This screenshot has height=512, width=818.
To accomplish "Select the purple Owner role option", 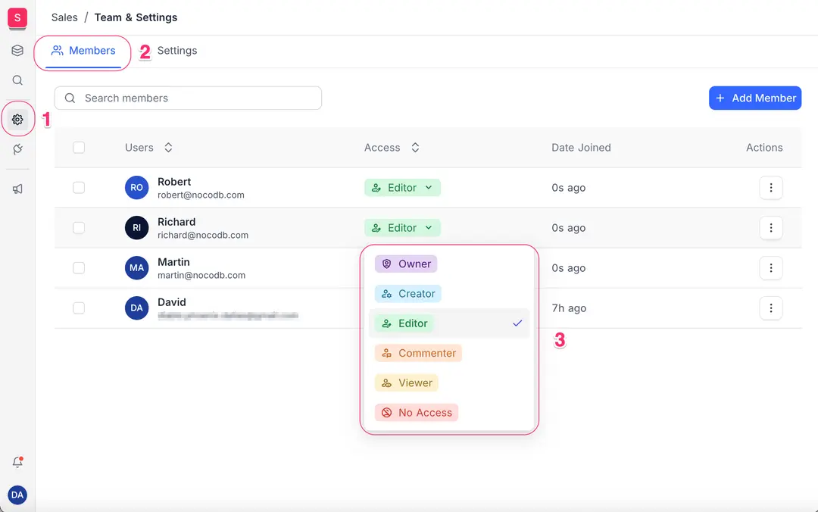I will pyautogui.click(x=405, y=264).
